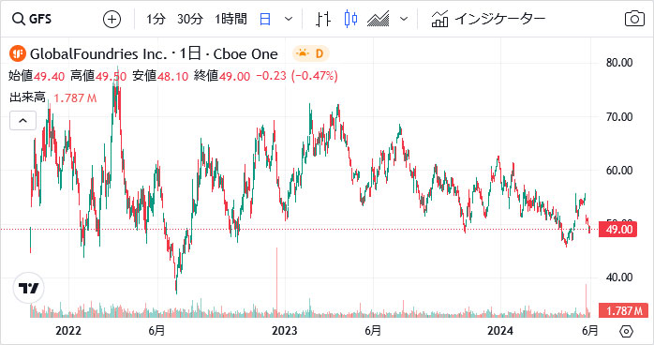Click the 終値 49.00 close value
The width and height of the screenshot is (654, 345).
click(222, 76)
